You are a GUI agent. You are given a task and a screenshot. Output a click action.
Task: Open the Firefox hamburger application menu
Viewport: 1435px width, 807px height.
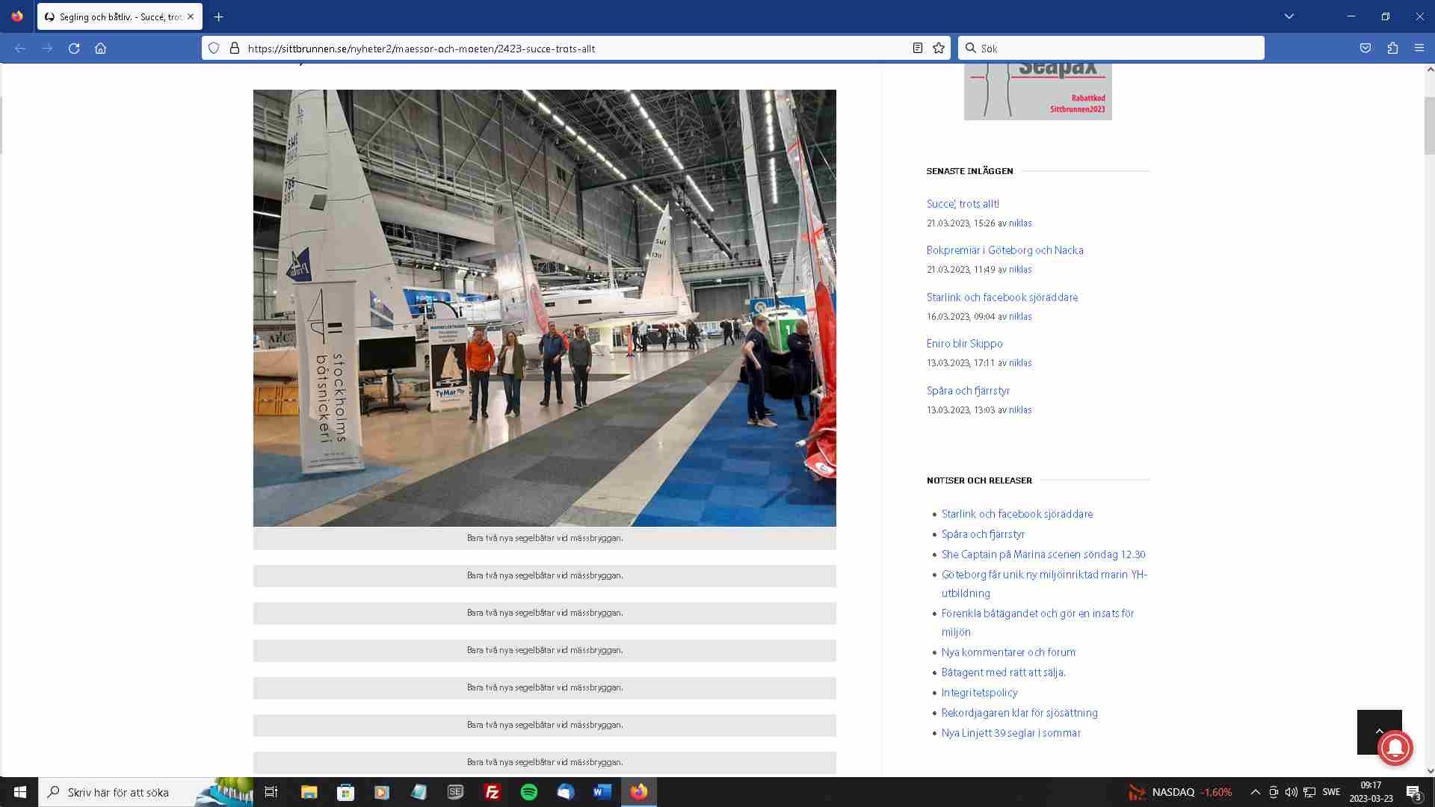coord(1419,49)
